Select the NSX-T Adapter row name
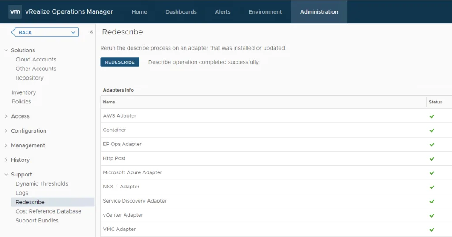452x237 pixels. tap(121, 187)
